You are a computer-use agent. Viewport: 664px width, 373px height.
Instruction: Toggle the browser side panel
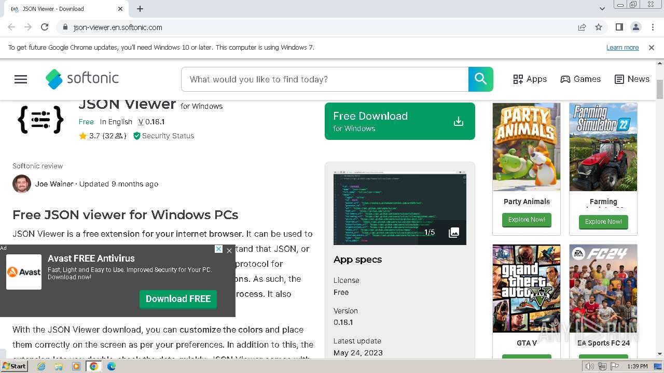(619, 27)
